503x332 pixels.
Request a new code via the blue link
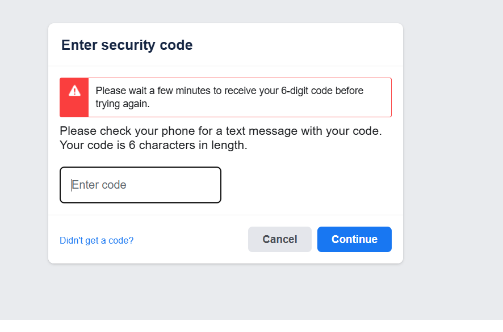97,240
